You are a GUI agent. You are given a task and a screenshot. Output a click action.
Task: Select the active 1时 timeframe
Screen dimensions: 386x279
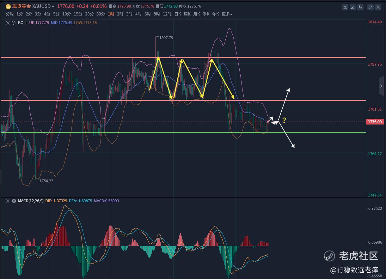click(111, 14)
